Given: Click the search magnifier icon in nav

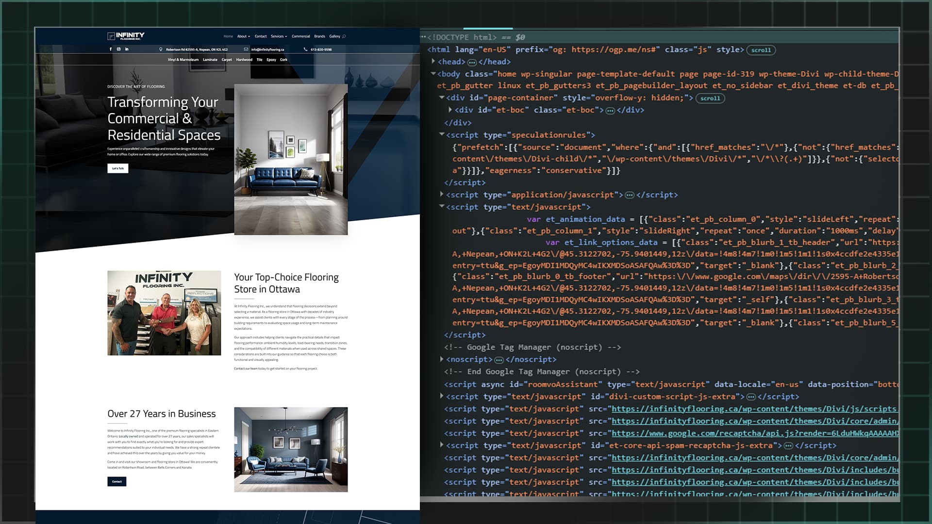Looking at the screenshot, I should point(344,36).
